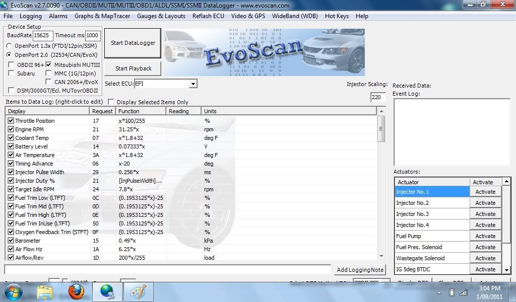Screen dimensions: 516x302
Task: Open the Logging menu
Action: tap(31, 16)
